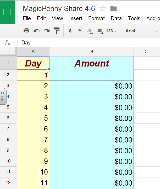This screenshot has width=160, height=189.
Task: Select the day 10 cell
Action: coord(33,172)
